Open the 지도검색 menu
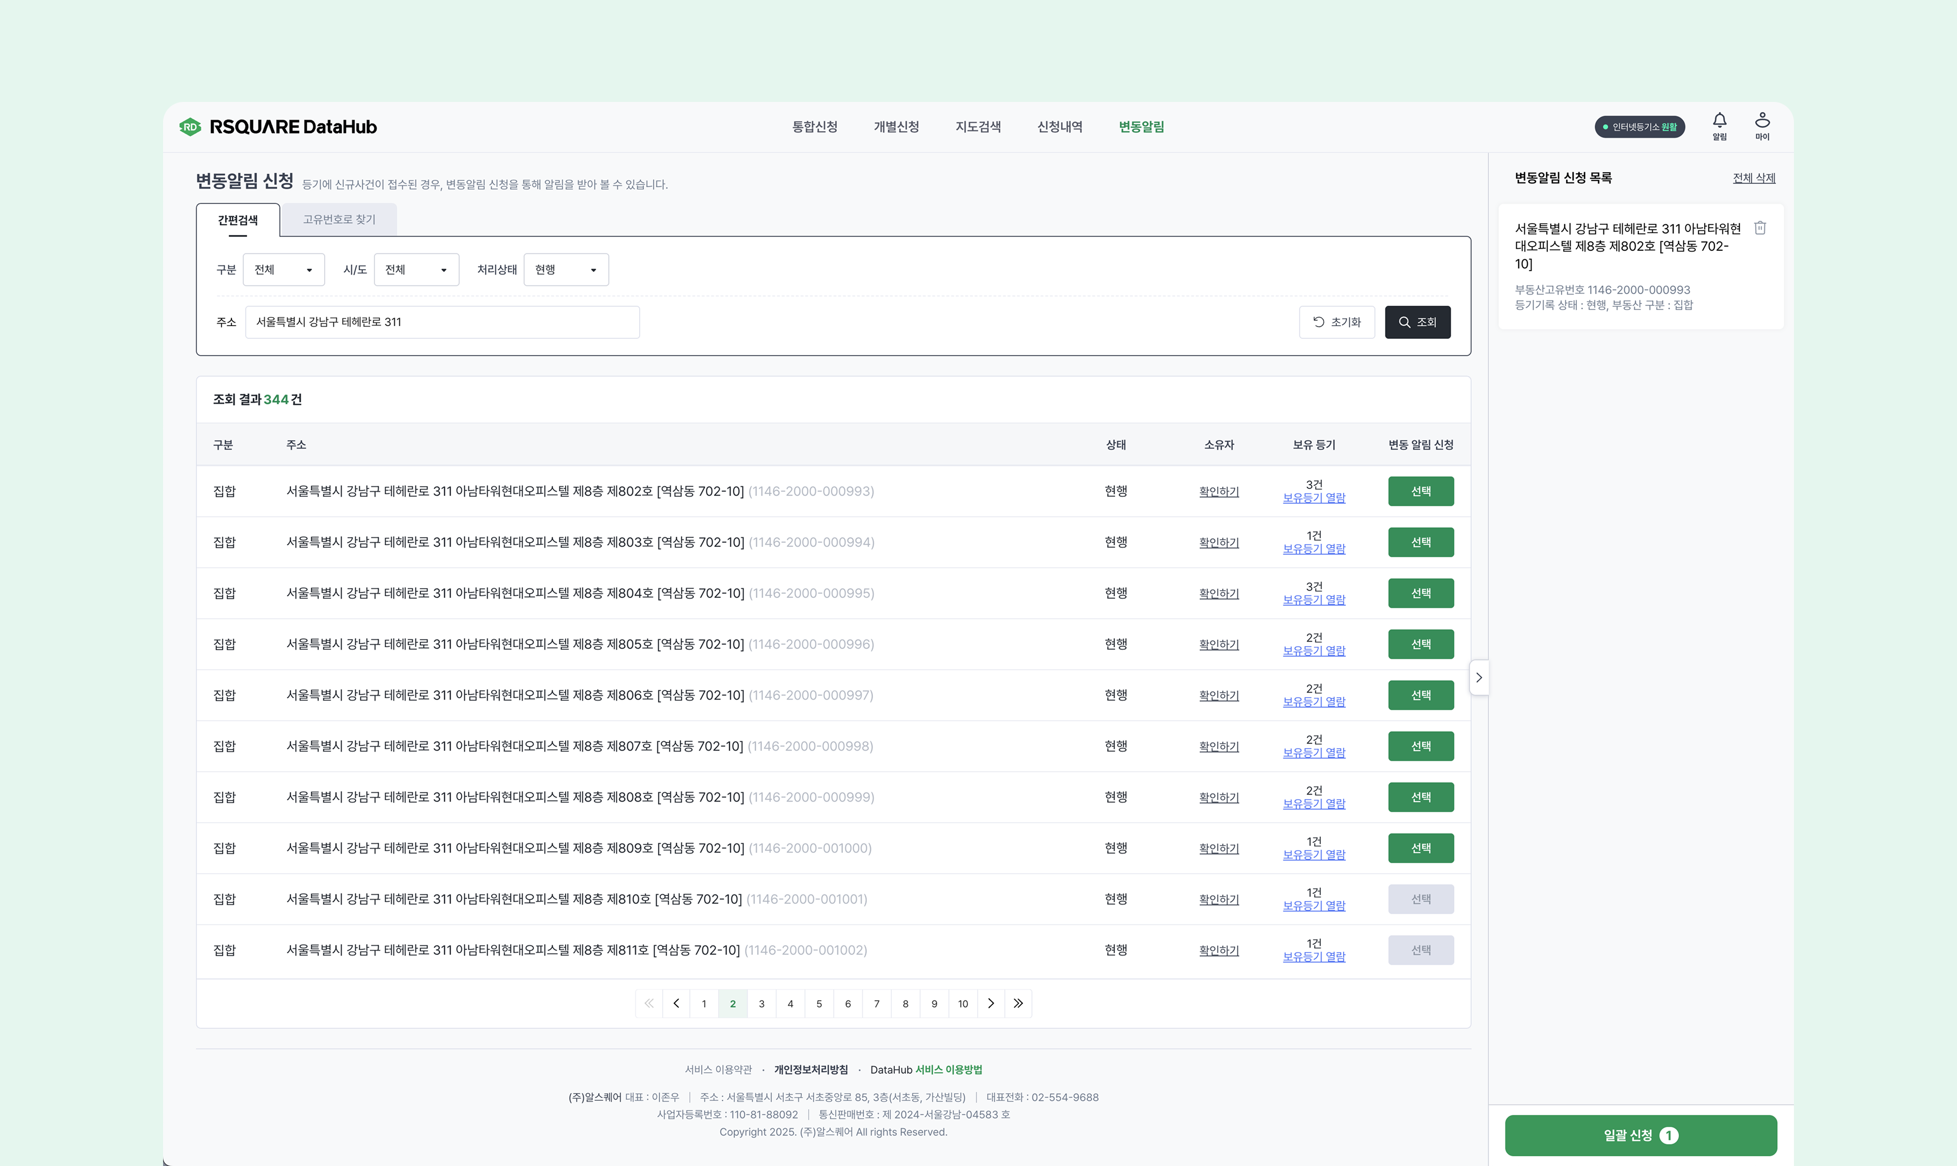Image resolution: width=1957 pixels, height=1166 pixels. (x=977, y=126)
